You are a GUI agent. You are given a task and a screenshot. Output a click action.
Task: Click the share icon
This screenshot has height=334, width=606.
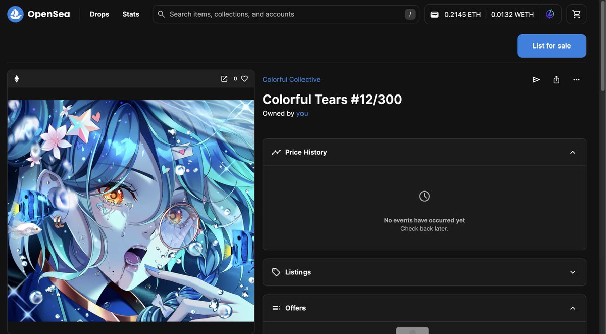(556, 79)
